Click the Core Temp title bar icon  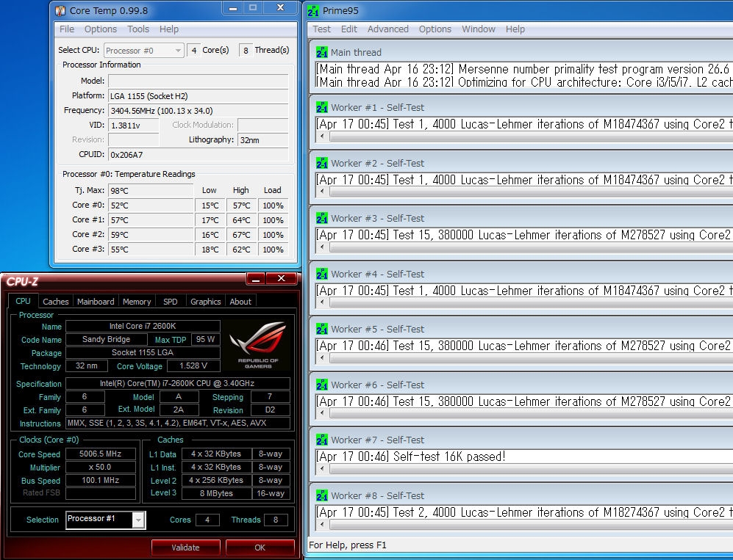coord(60,10)
